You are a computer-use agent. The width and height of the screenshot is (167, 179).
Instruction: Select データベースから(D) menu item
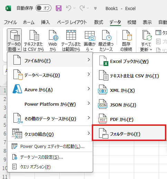50,74
